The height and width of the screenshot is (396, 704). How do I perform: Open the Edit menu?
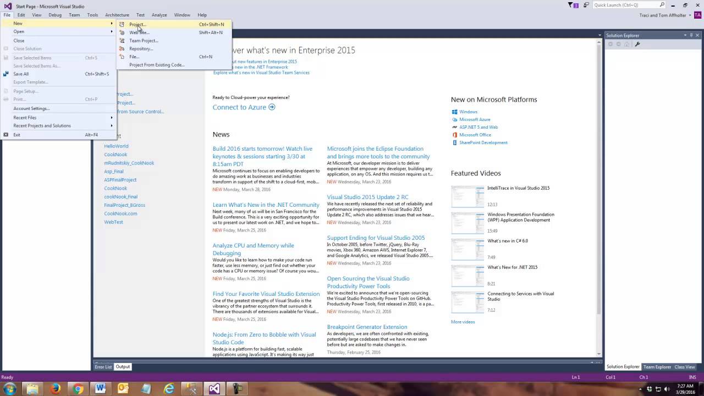(x=21, y=15)
